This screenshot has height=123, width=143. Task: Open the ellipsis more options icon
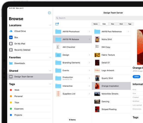click(49, 13)
